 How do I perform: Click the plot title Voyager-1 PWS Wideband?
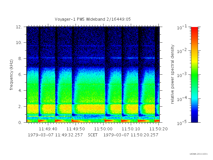click(x=93, y=19)
